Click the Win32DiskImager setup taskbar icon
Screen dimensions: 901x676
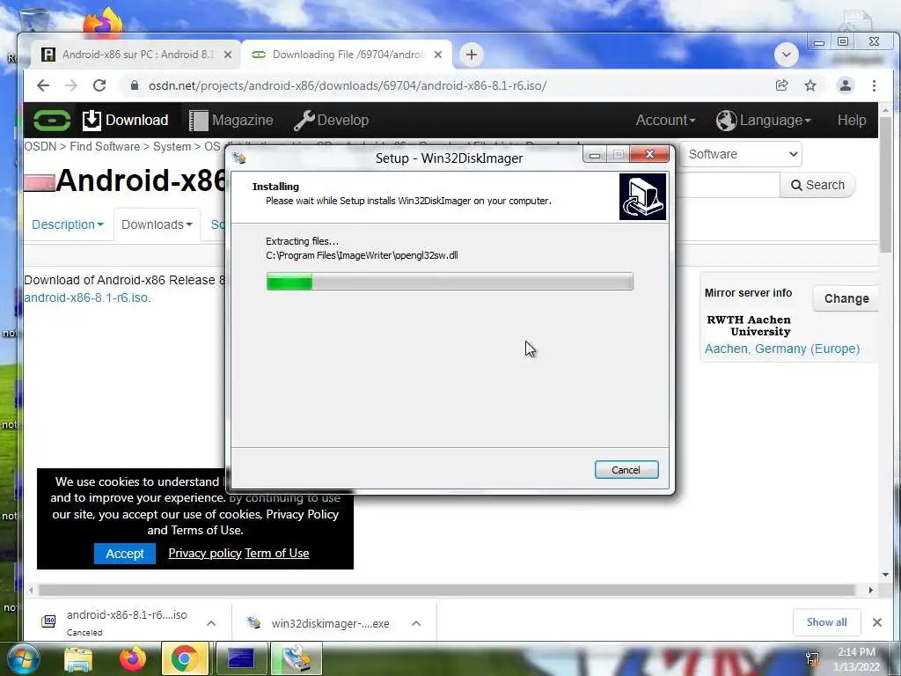tap(297, 658)
